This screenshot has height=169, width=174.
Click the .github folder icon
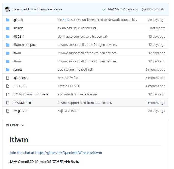(x=8, y=20)
